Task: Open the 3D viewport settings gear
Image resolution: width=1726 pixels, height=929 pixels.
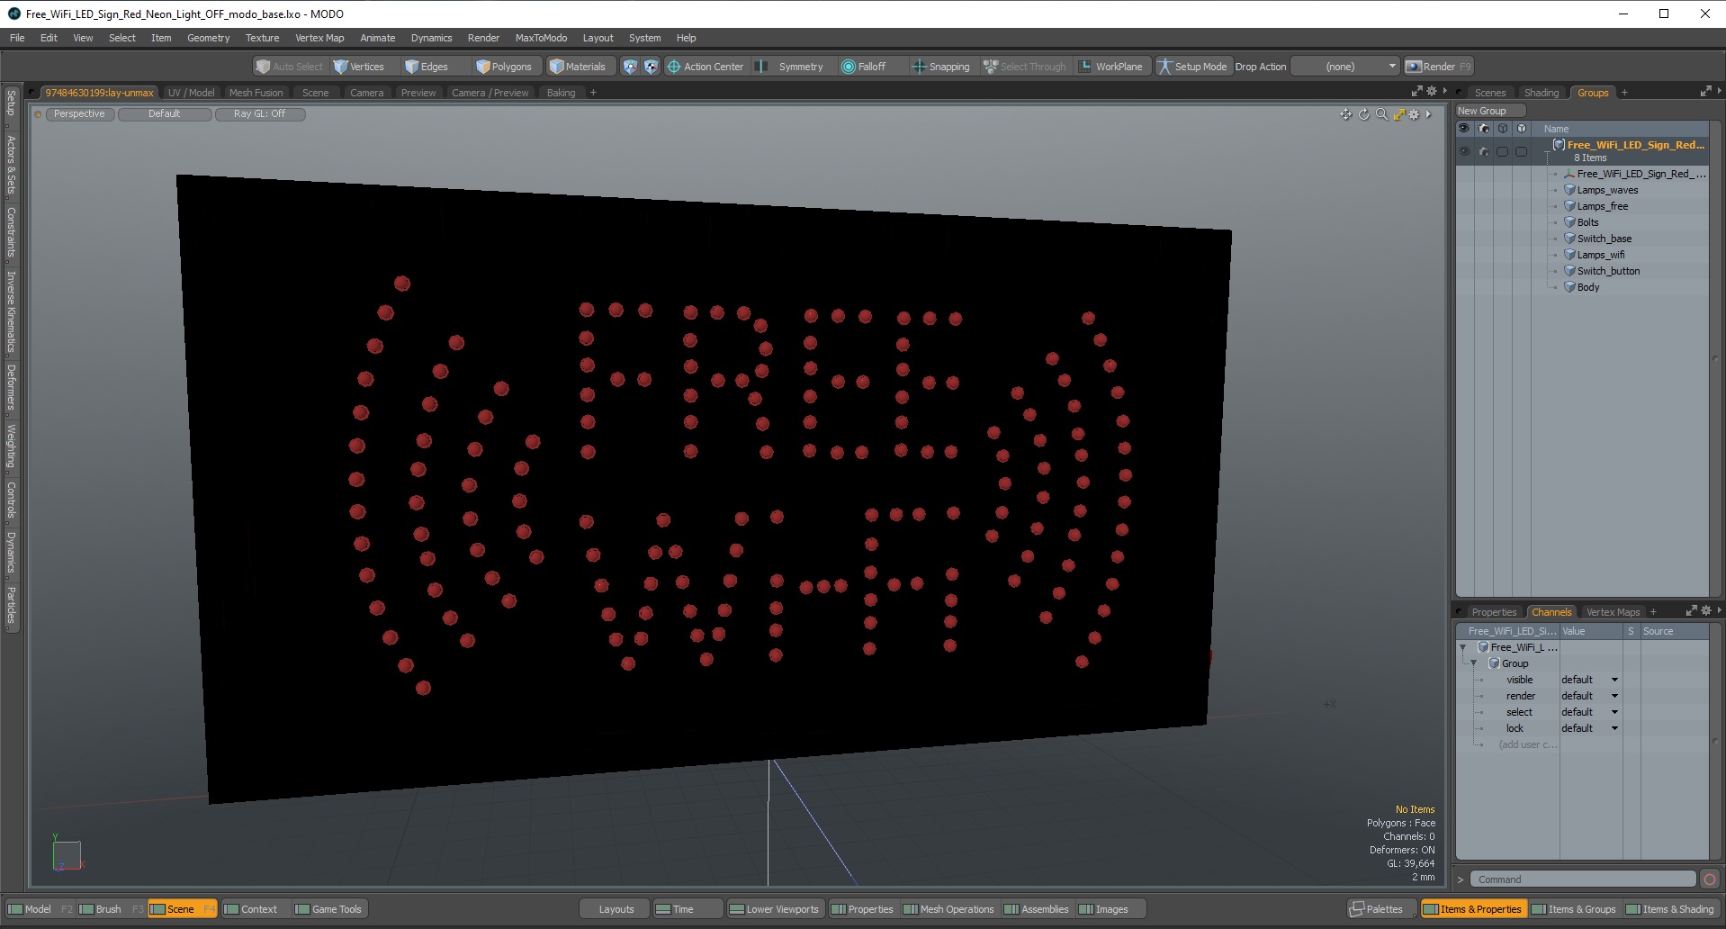Action: tap(1414, 114)
